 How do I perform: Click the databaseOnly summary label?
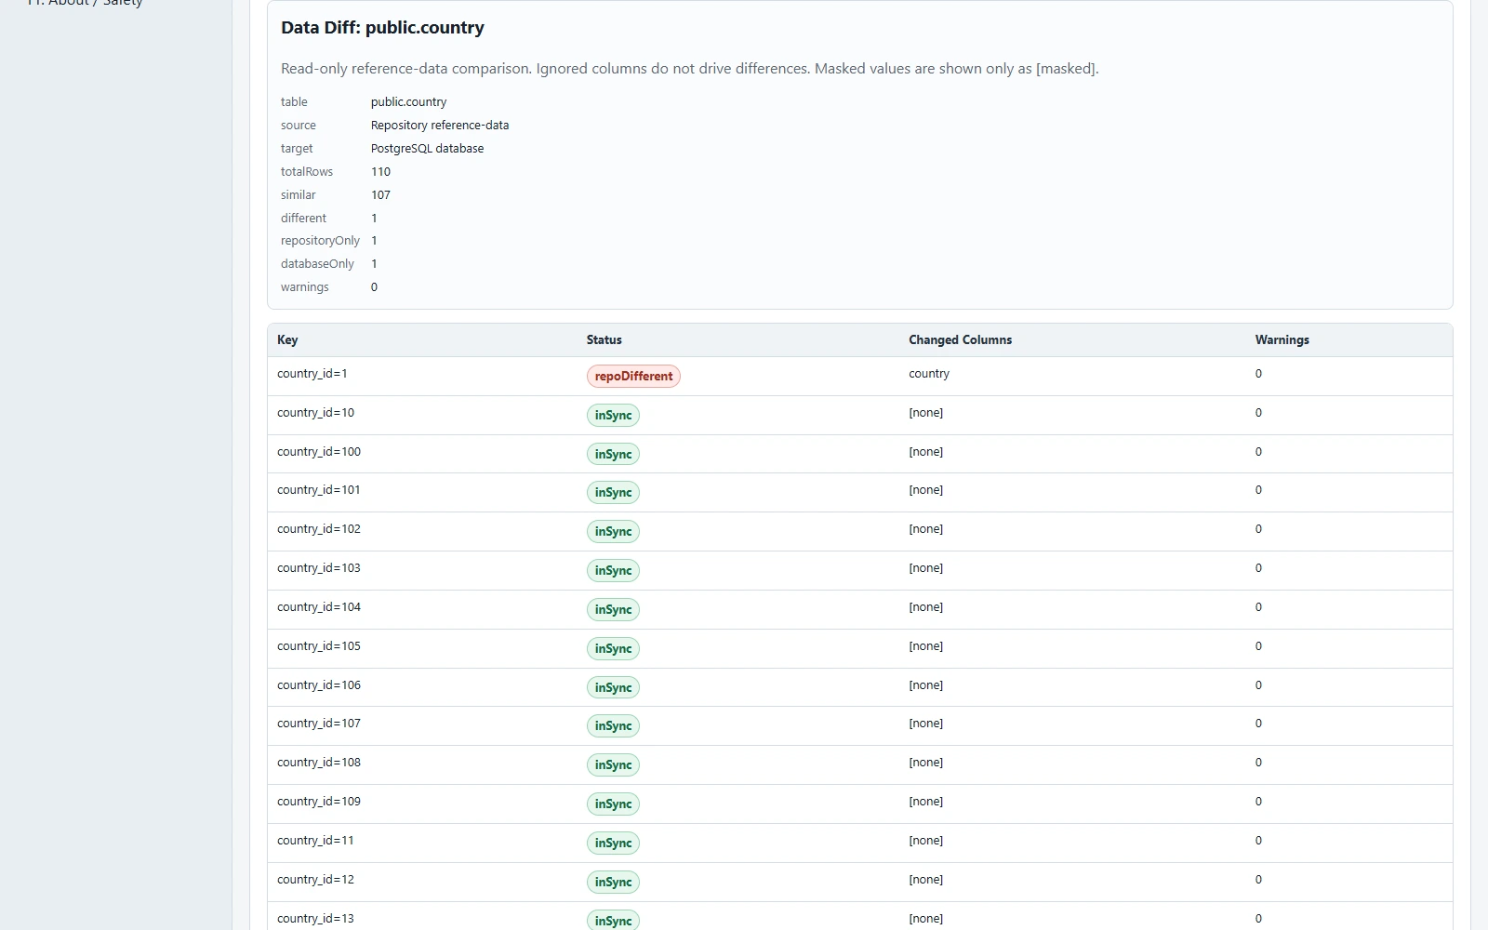coord(318,264)
